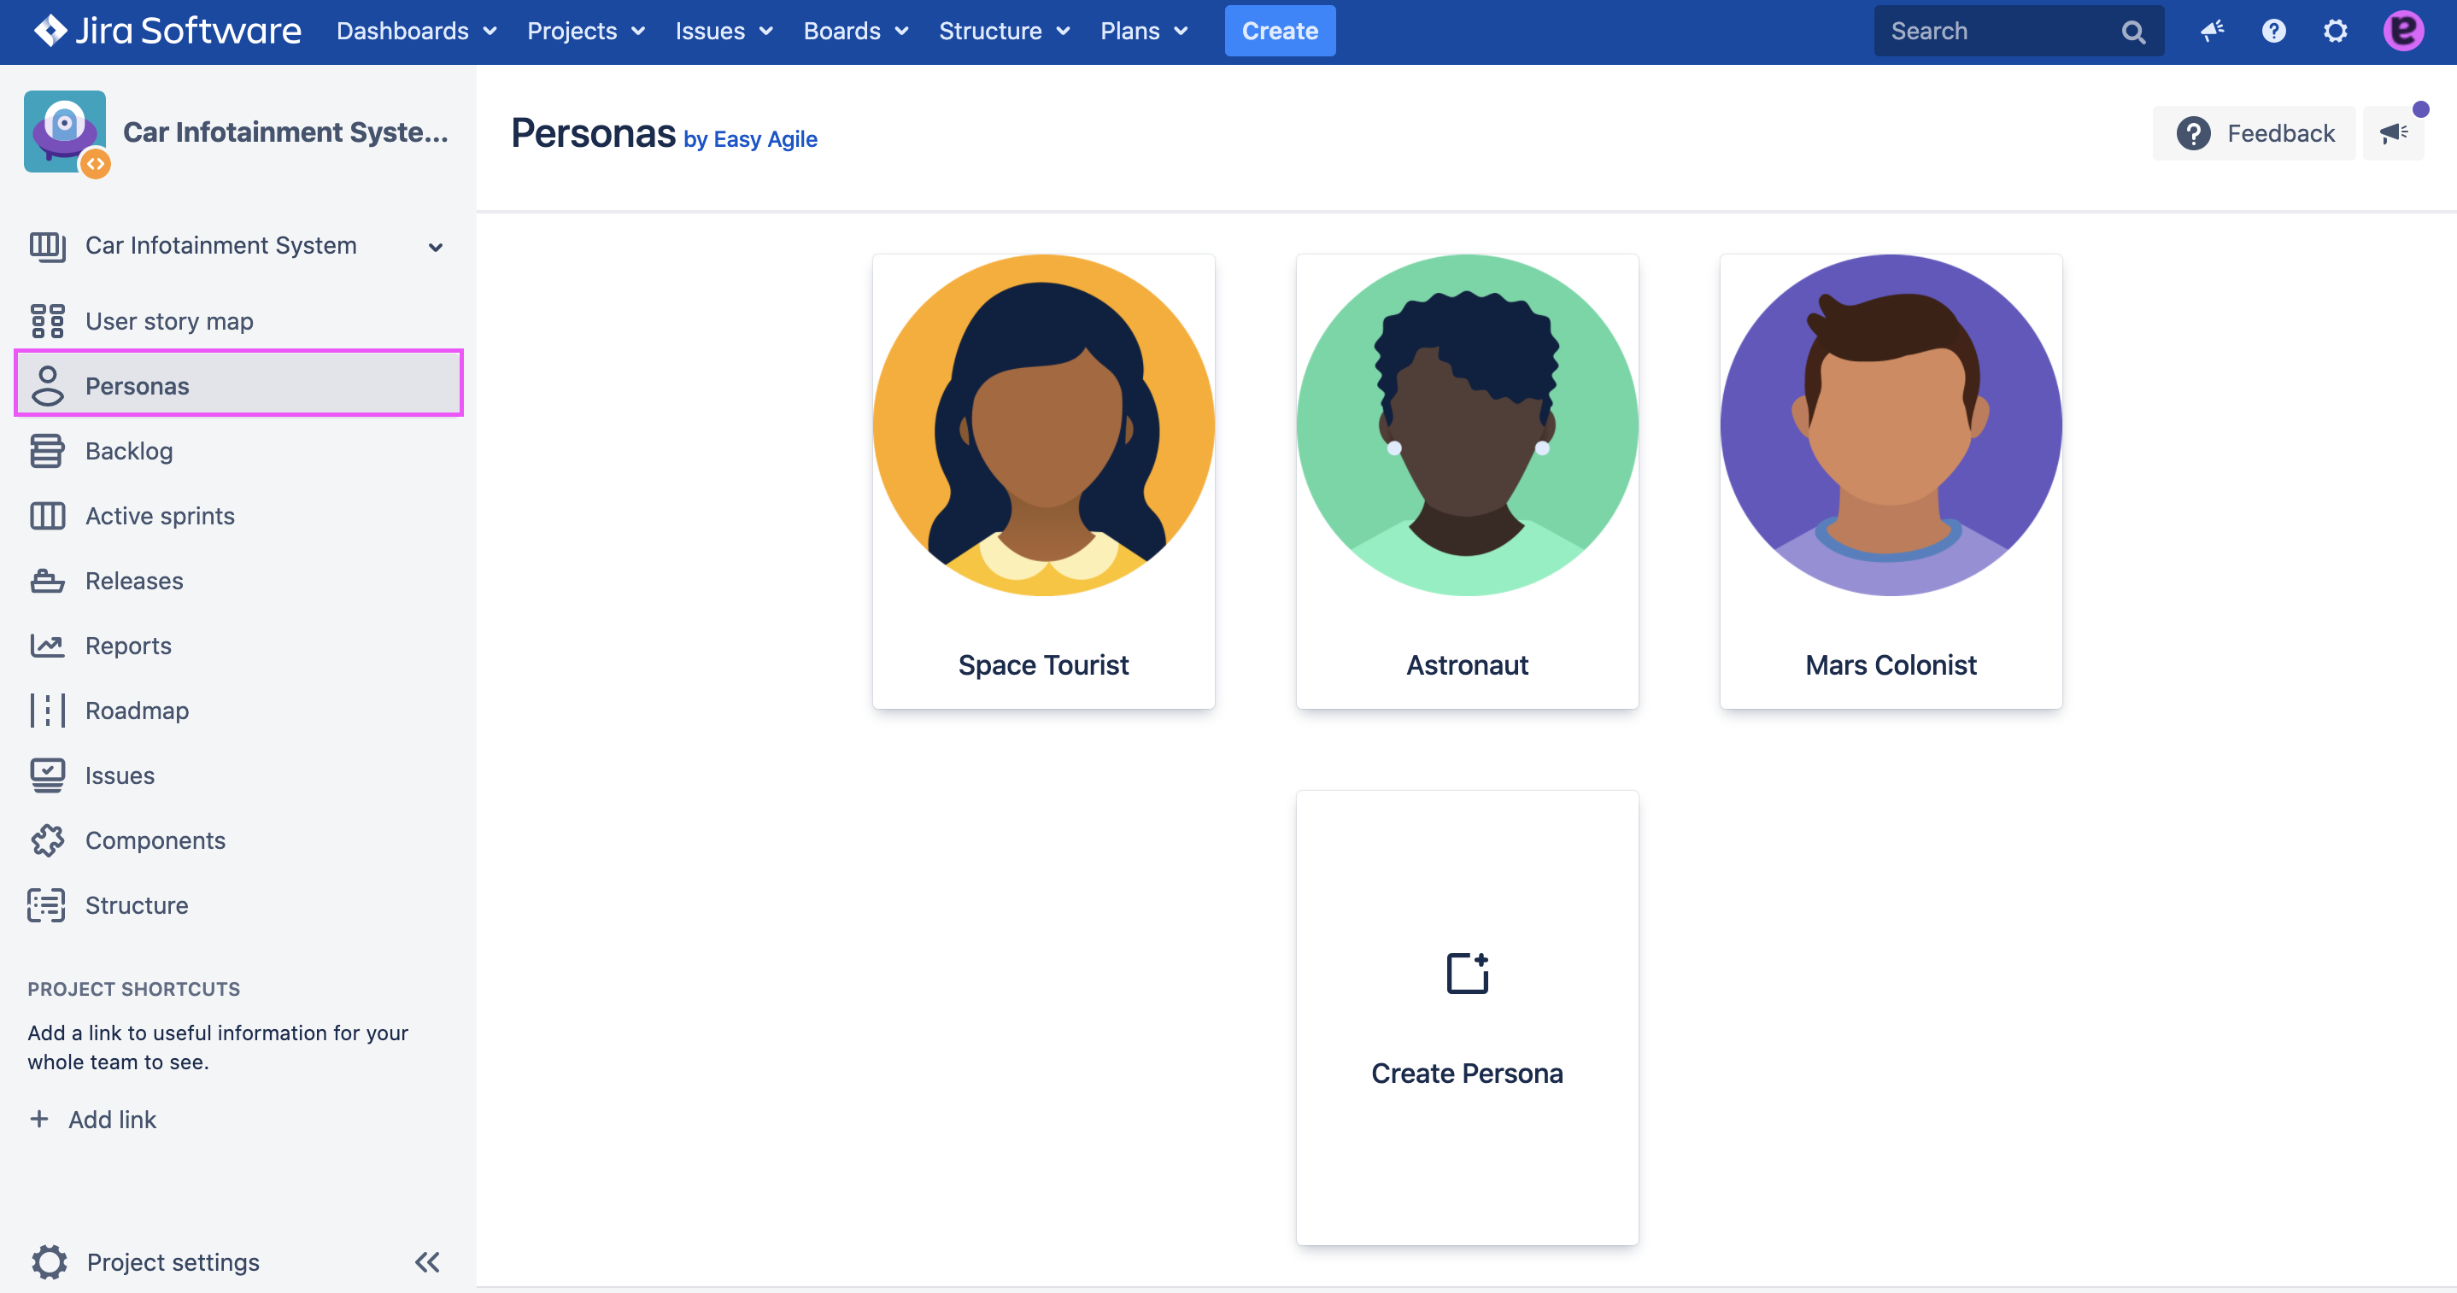Viewport: 2457px width, 1293px height.
Task: Open the Astronaut persona card
Action: (x=1467, y=481)
